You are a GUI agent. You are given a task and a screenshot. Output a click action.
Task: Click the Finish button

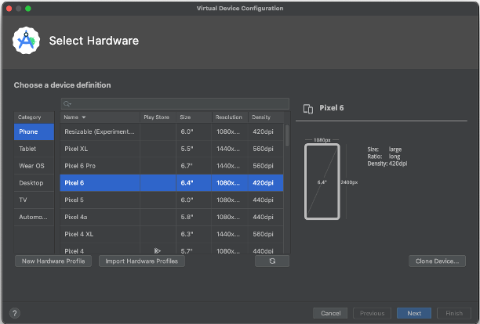pyautogui.click(x=454, y=313)
